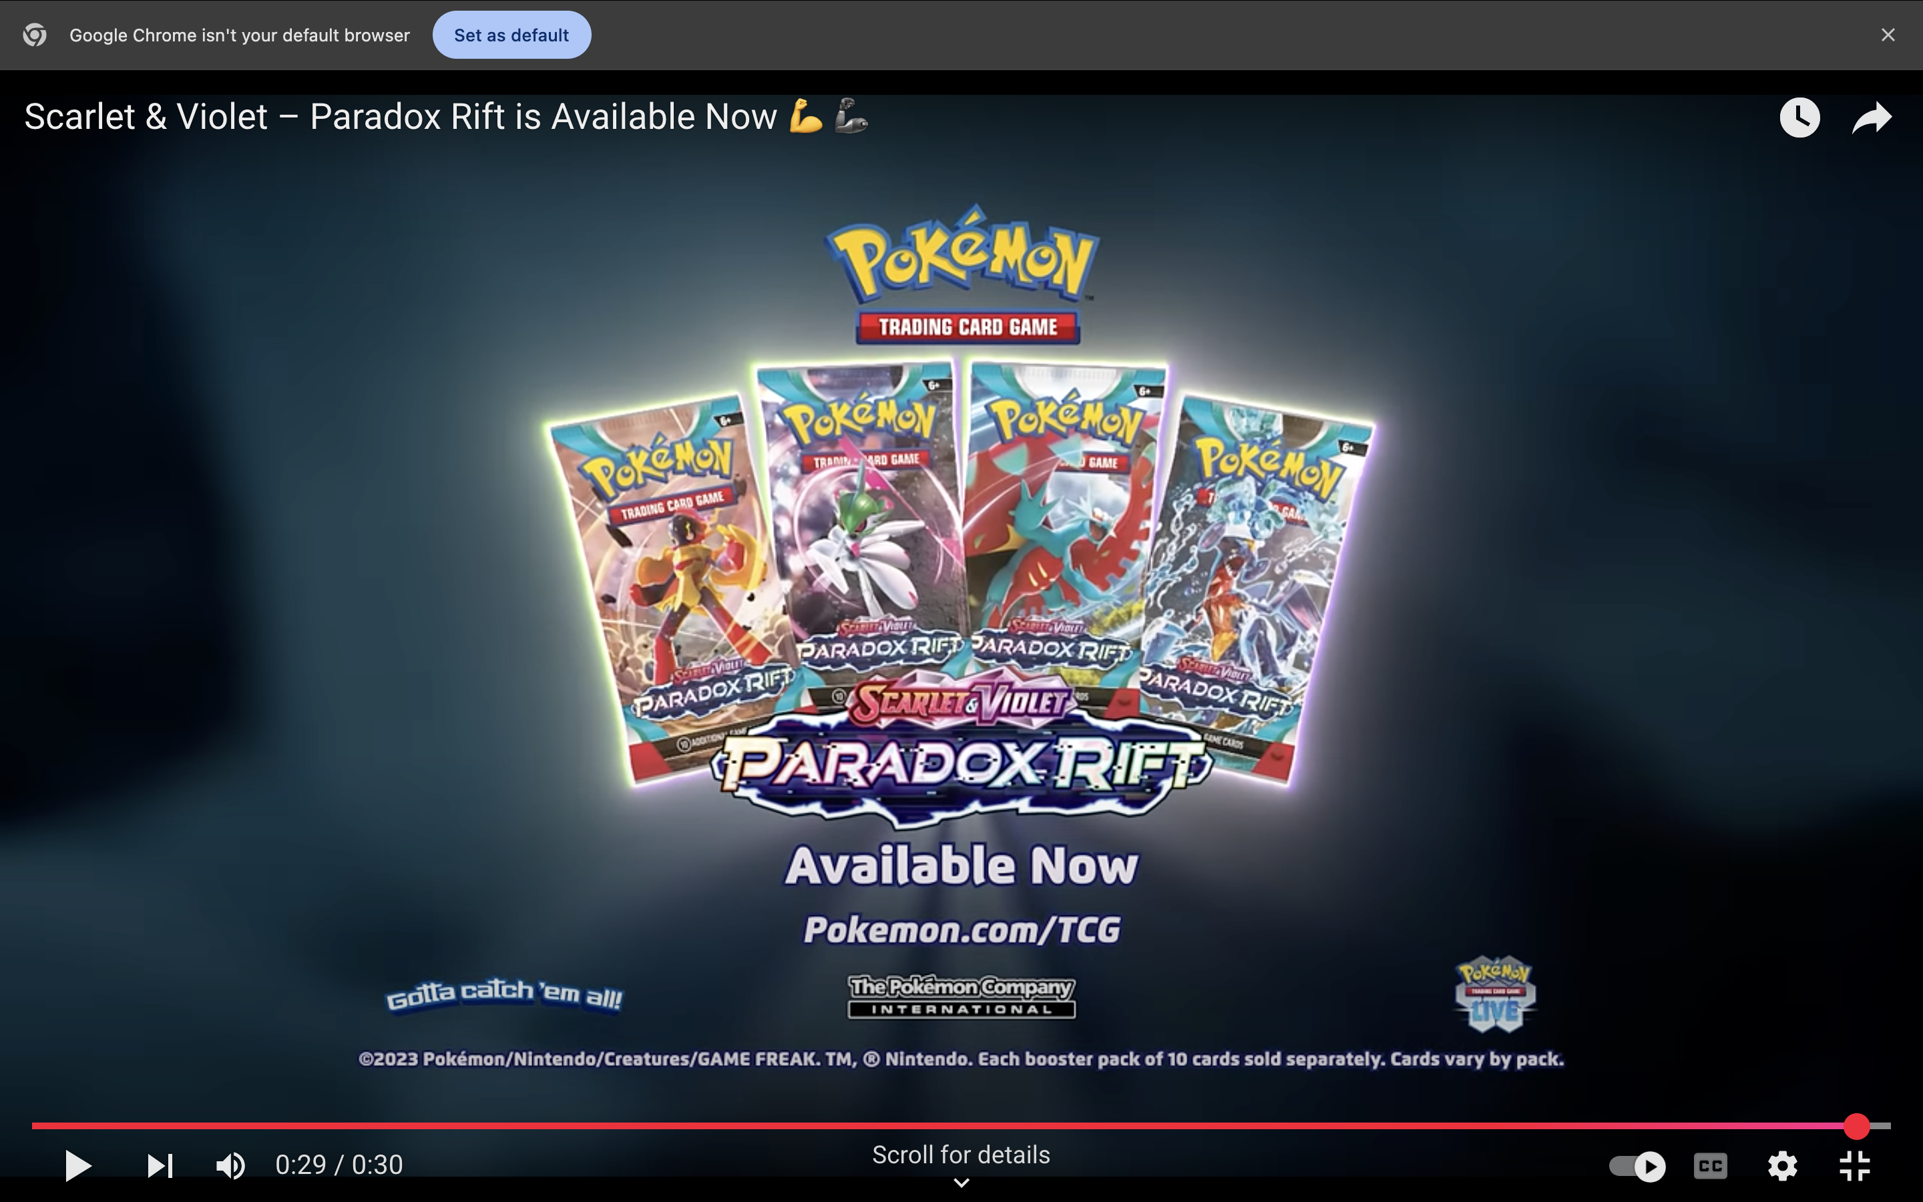Seek to the middle of the progress bar
The height and width of the screenshot is (1202, 1923).
(961, 1126)
